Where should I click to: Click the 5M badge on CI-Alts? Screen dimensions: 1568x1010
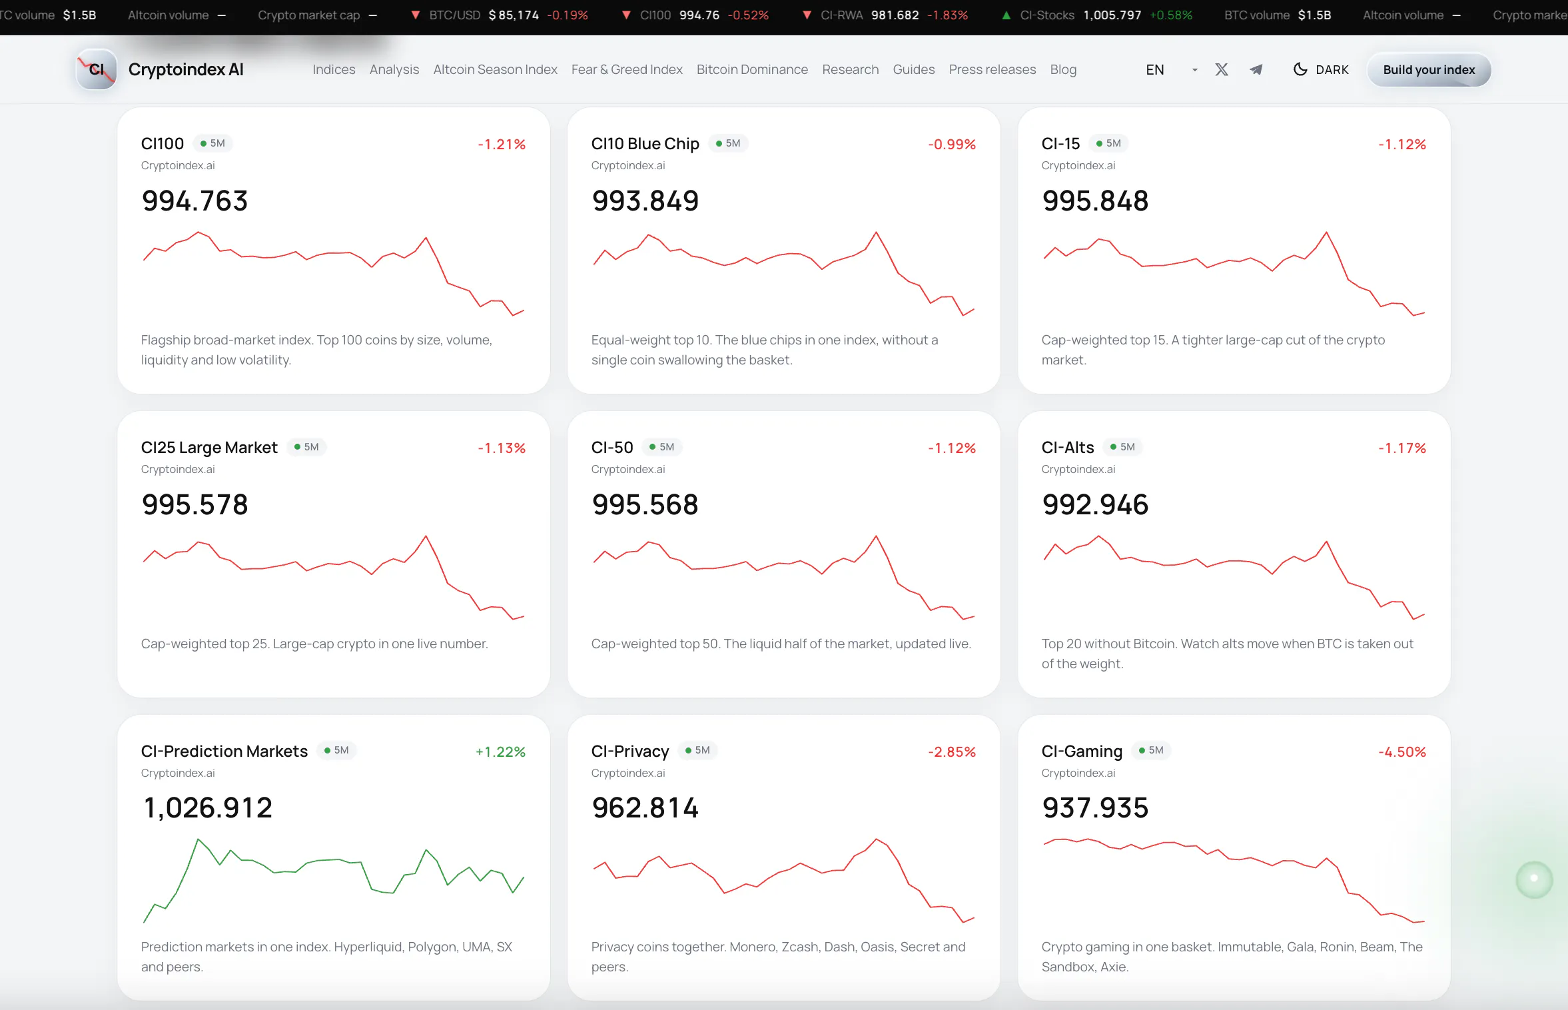coord(1122,447)
